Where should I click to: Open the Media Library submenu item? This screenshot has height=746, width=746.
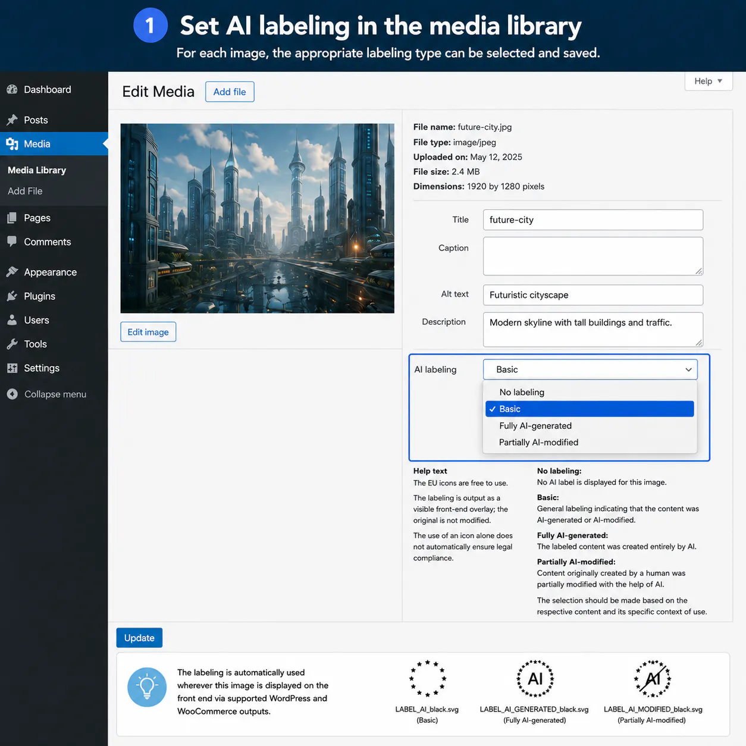[x=37, y=170]
